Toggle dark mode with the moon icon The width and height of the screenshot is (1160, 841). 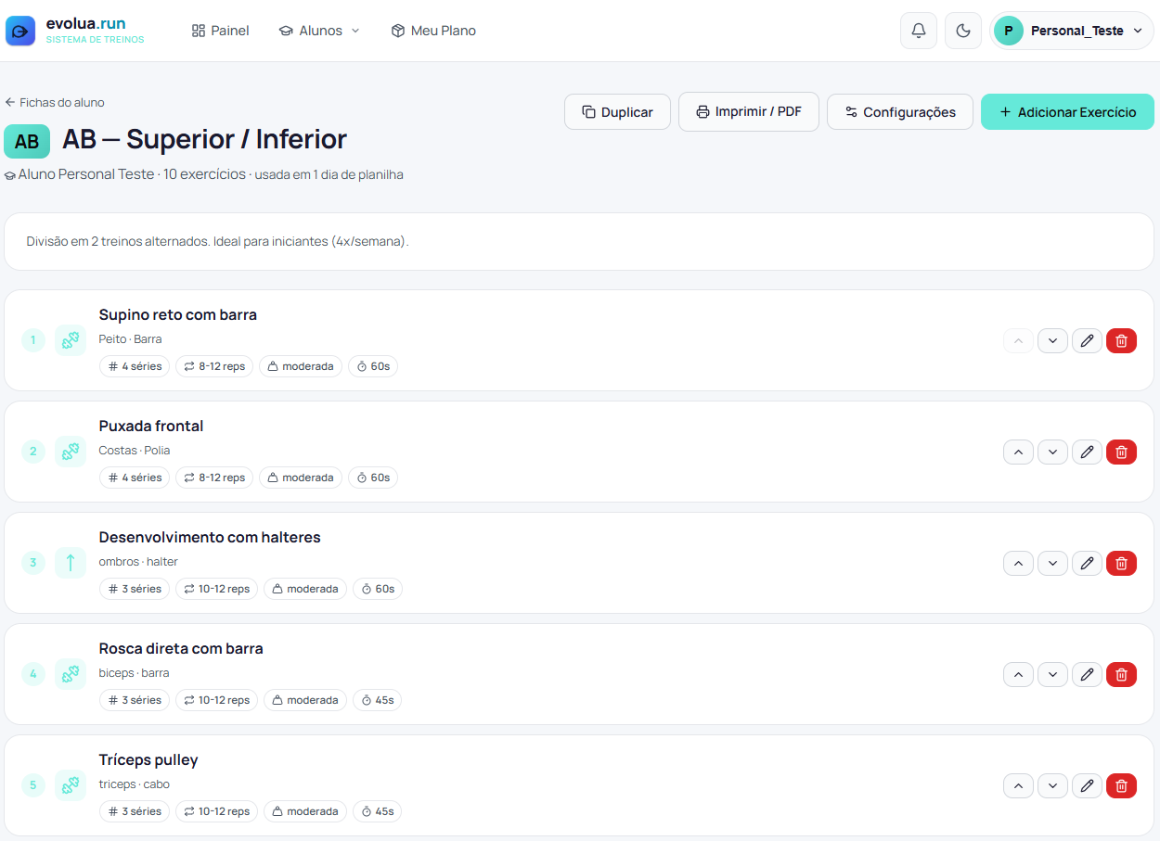click(x=963, y=31)
